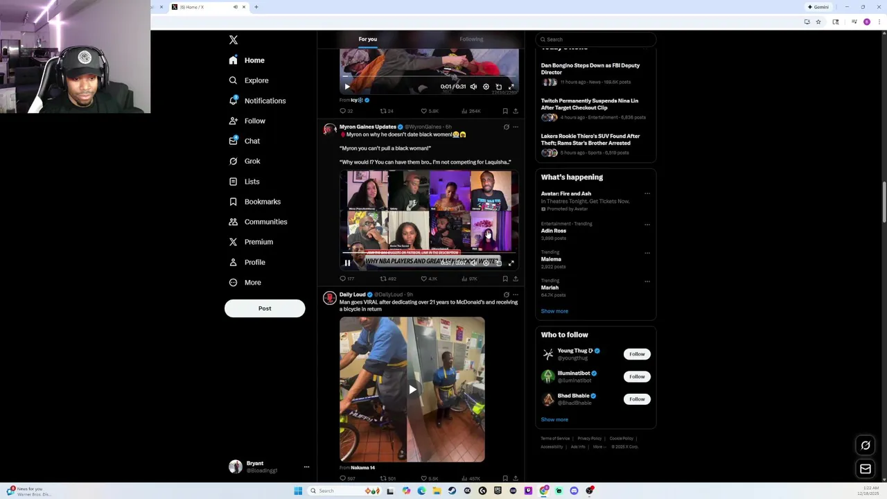Viewport: 887px width, 499px height.
Task: Open the floating Grok button
Action: tap(866, 446)
